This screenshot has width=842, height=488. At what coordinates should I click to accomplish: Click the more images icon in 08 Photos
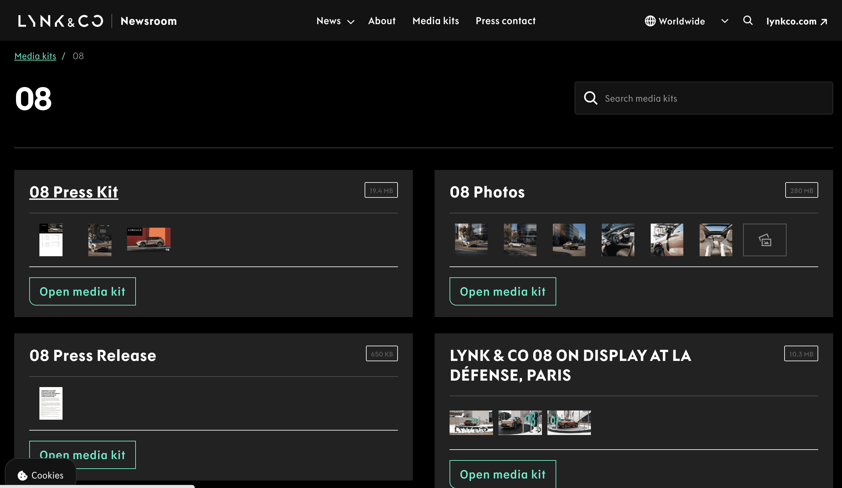pyautogui.click(x=765, y=240)
